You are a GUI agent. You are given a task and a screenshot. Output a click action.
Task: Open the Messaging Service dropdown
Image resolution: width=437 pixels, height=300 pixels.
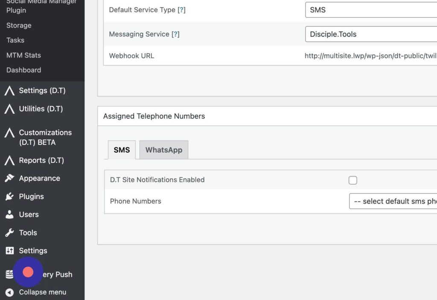370,34
